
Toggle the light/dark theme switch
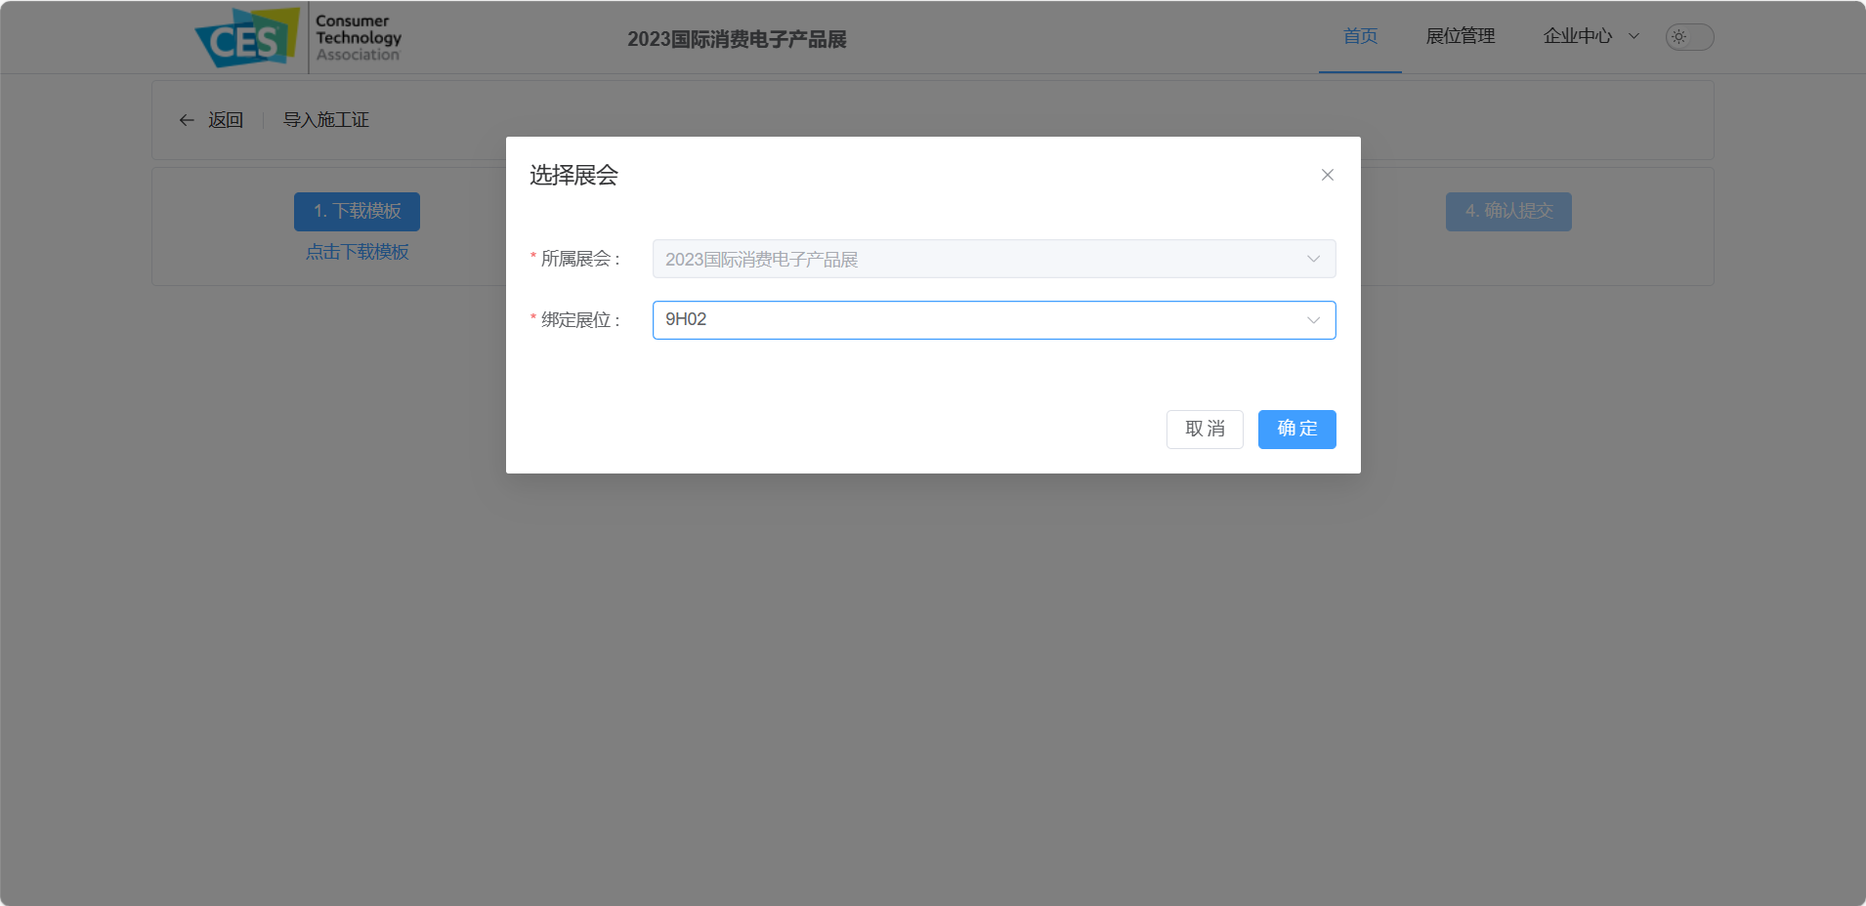pyautogui.click(x=1689, y=37)
